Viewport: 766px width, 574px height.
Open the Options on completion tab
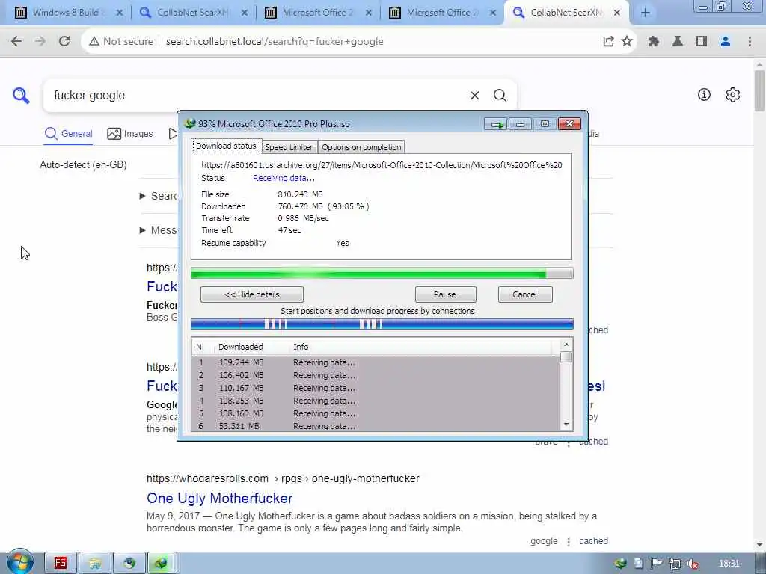(x=361, y=147)
